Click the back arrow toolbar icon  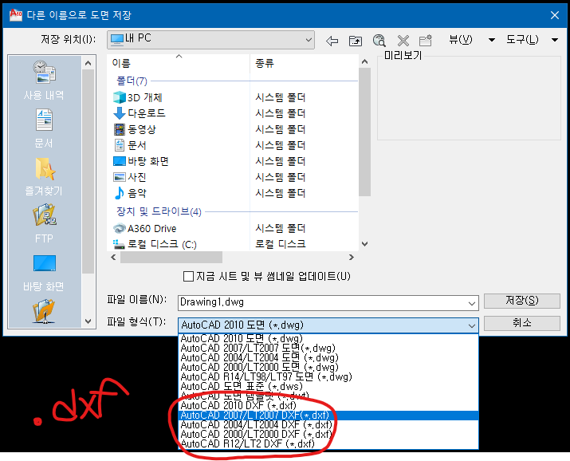[x=332, y=41]
